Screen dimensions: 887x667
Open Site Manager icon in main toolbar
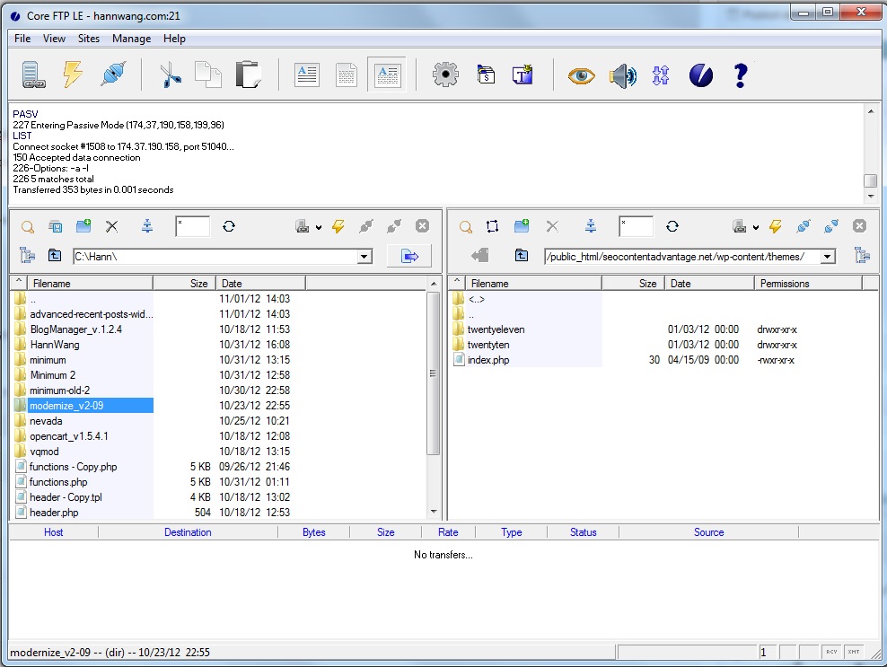pos(33,75)
